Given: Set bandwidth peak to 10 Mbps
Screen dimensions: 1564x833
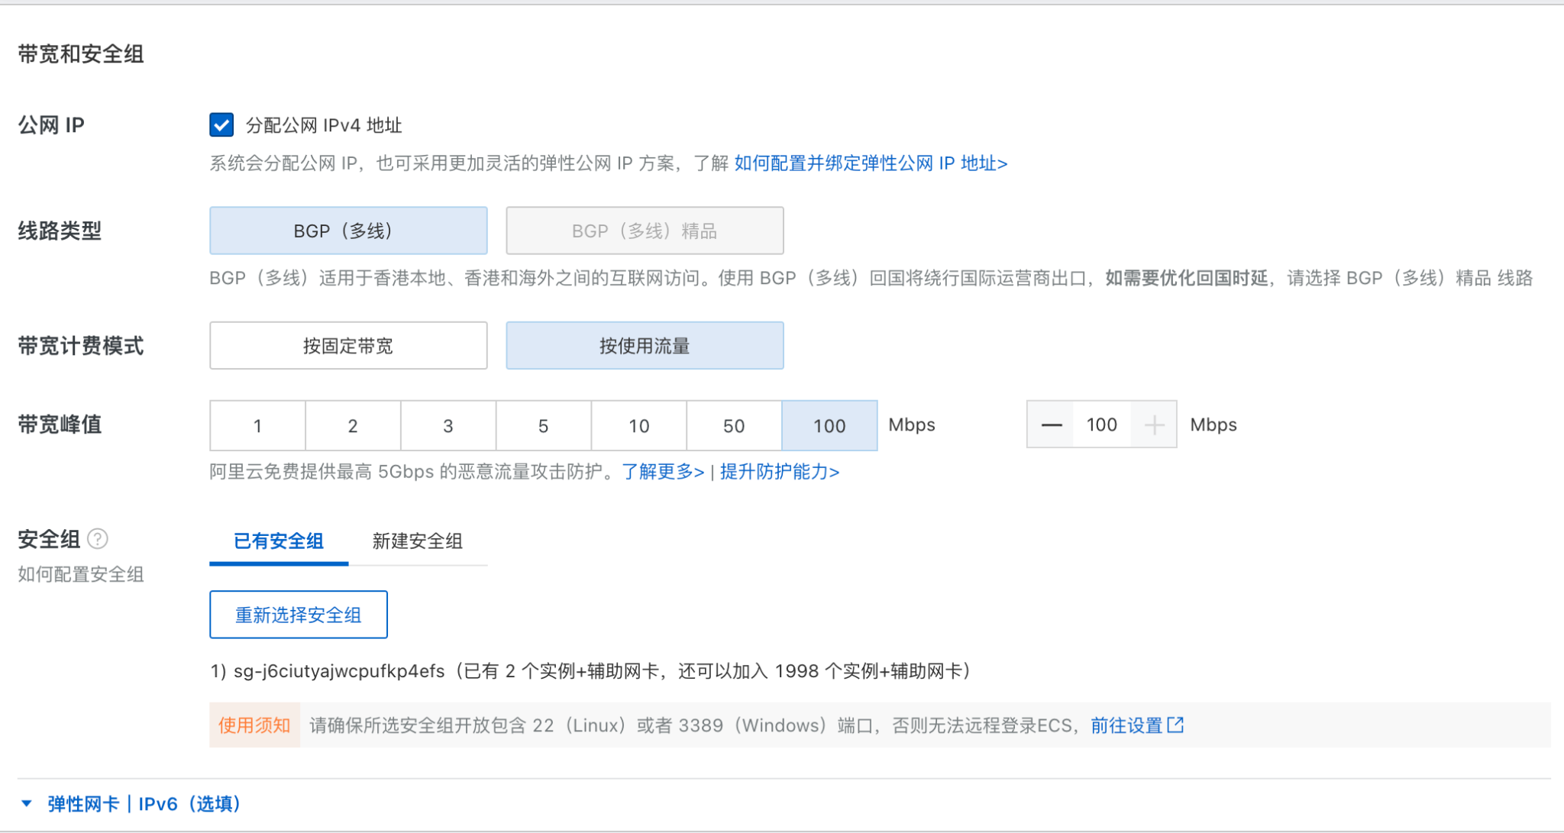Looking at the screenshot, I should coord(639,425).
